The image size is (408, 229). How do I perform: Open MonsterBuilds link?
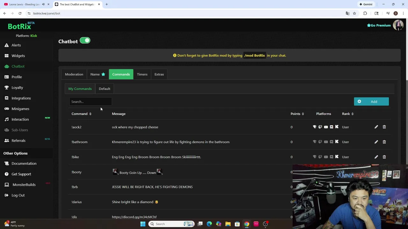(24, 184)
